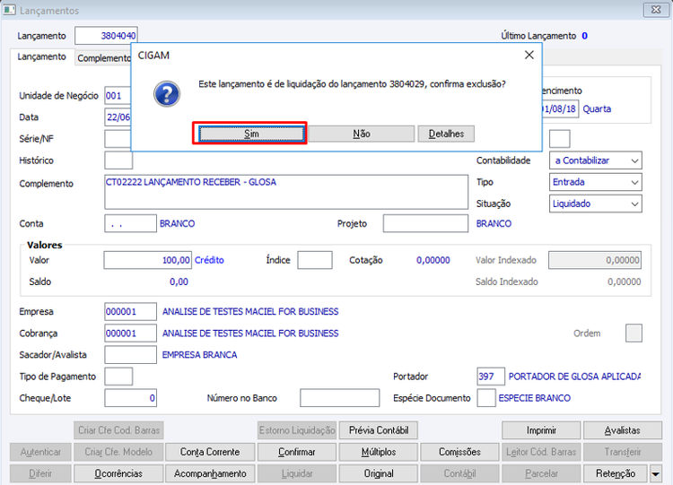Switch to the Lançamento tab
The width and height of the screenshot is (673, 485).
pyautogui.click(x=41, y=56)
